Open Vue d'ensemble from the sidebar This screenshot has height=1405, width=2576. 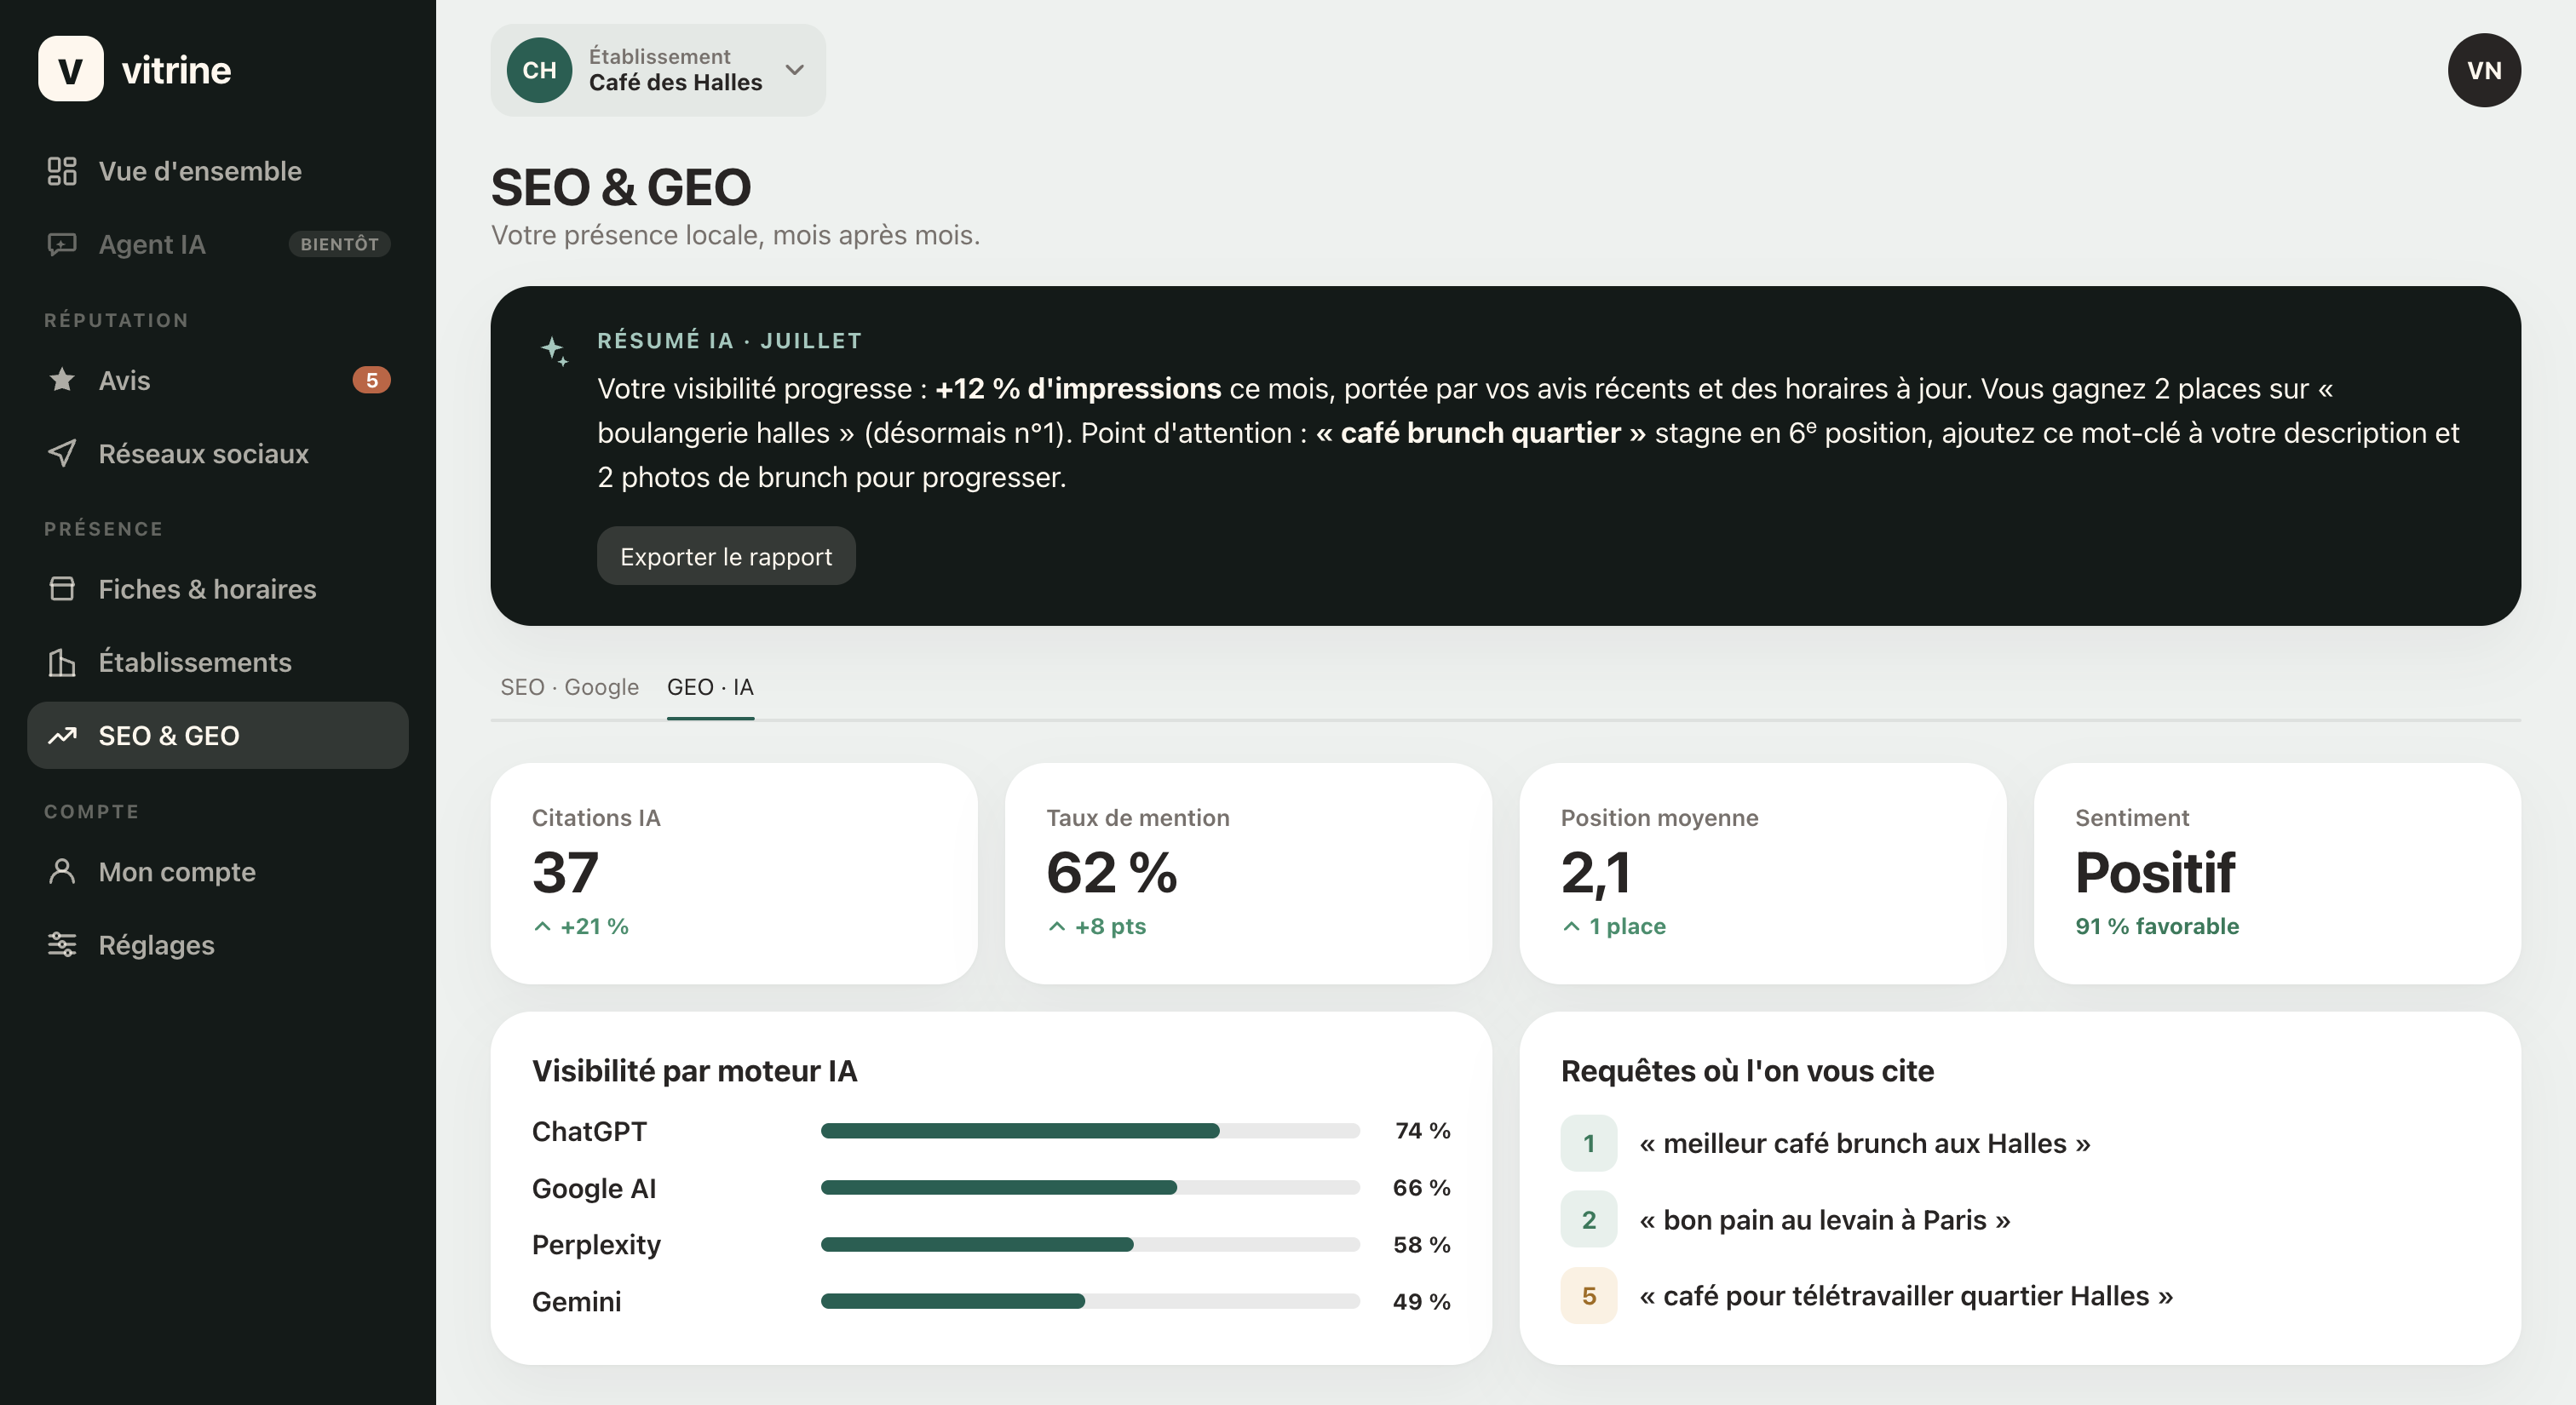pos(218,171)
